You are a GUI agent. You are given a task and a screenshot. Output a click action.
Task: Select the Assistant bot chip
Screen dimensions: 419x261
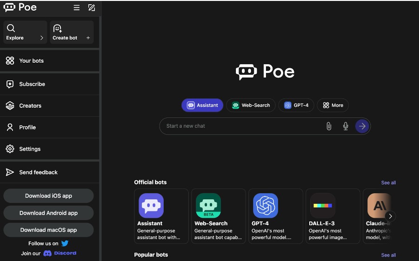point(202,105)
